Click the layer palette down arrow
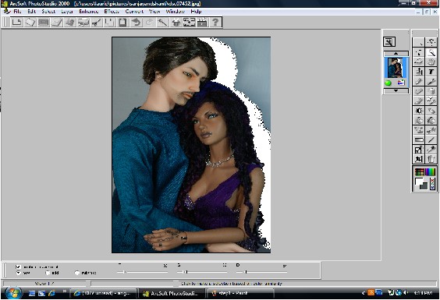 pos(396,91)
